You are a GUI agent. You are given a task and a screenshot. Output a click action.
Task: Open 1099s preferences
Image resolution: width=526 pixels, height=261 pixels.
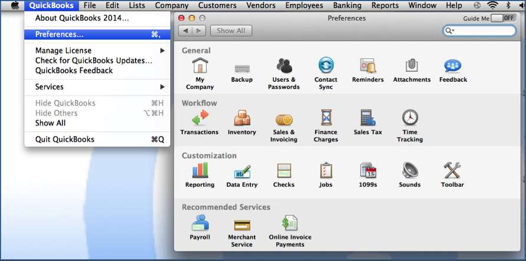click(x=368, y=175)
